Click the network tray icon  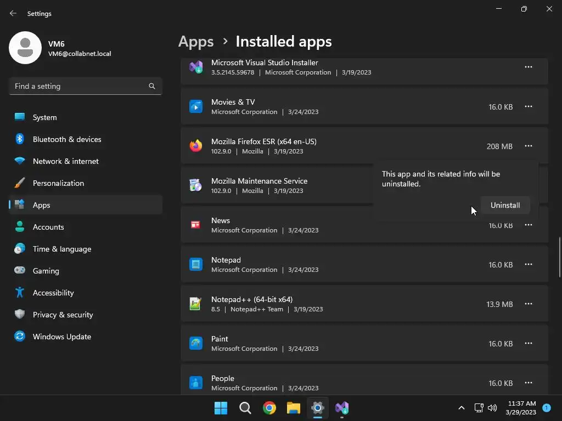pos(479,408)
